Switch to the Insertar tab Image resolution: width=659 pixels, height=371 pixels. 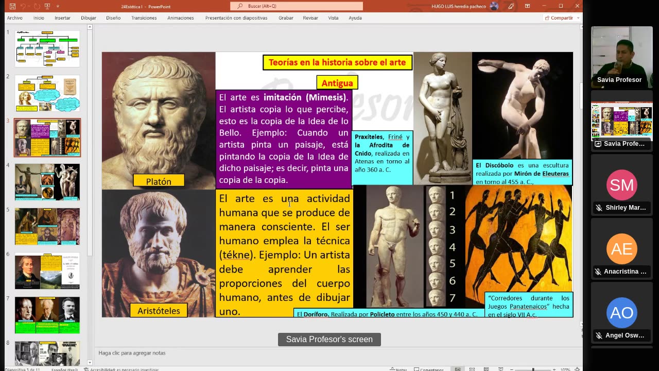click(x=62, y=18)
